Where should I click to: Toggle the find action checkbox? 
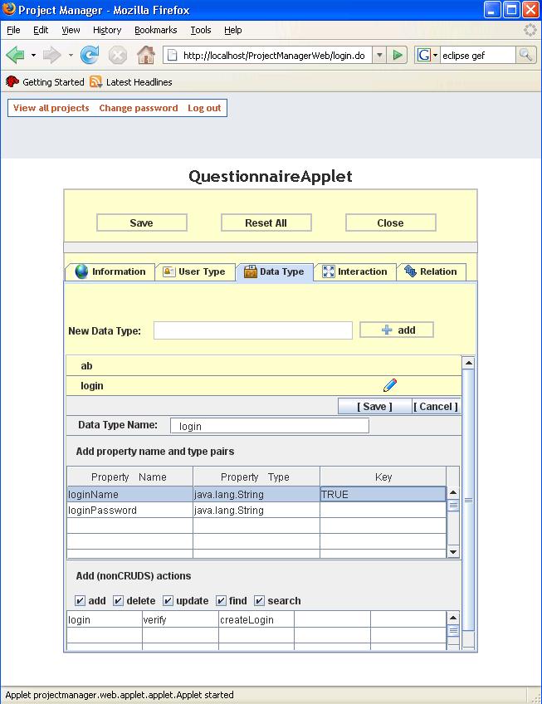coord(221,601)
